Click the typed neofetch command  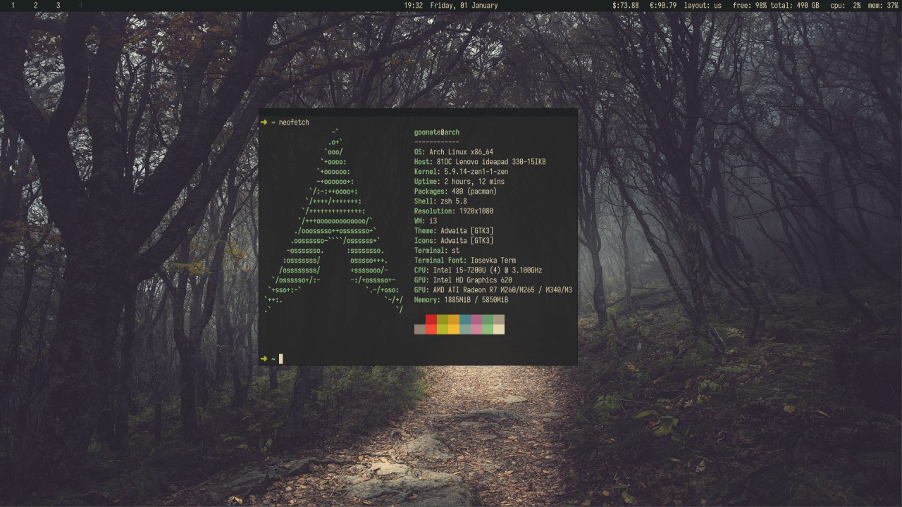point(294,123)
